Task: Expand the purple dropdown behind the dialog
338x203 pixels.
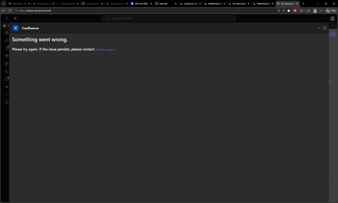Action: (333, 34)
